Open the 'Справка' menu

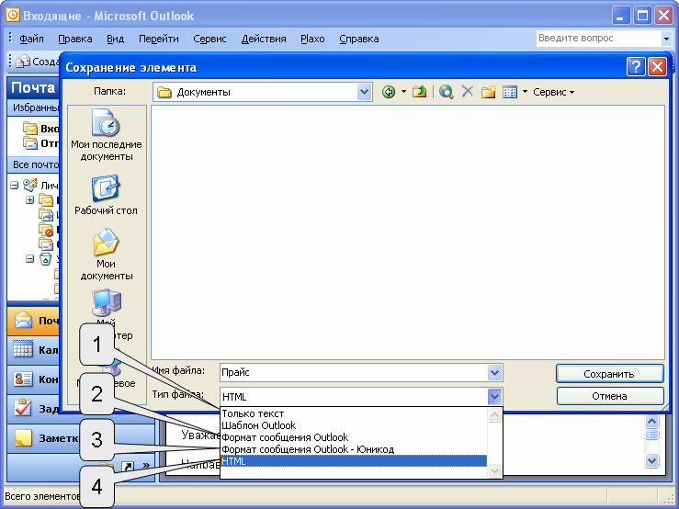359,39
